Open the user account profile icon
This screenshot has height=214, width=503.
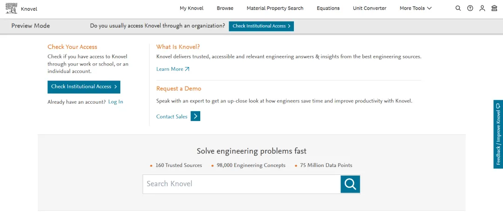pyautogui.click(x=482, y=8)
